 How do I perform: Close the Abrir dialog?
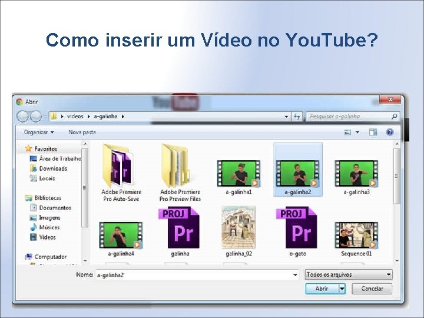(390, 100)
